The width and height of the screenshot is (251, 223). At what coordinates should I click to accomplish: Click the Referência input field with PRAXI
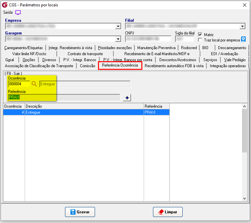[x=64, y=97]
